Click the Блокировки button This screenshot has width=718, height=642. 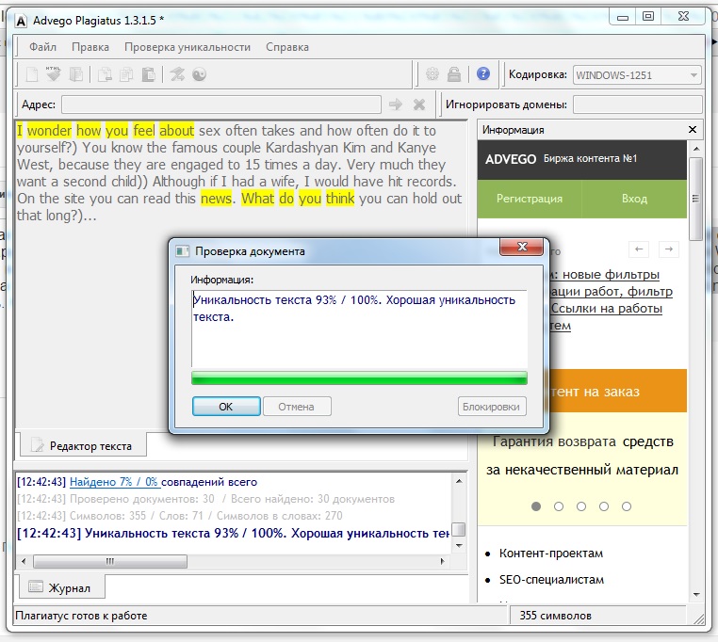491,407
